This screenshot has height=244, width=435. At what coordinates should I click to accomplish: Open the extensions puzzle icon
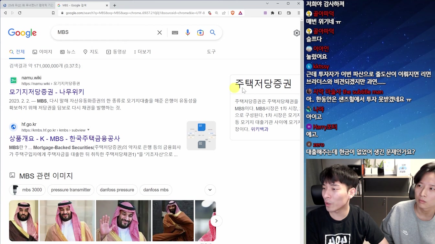tap(273, 13)
